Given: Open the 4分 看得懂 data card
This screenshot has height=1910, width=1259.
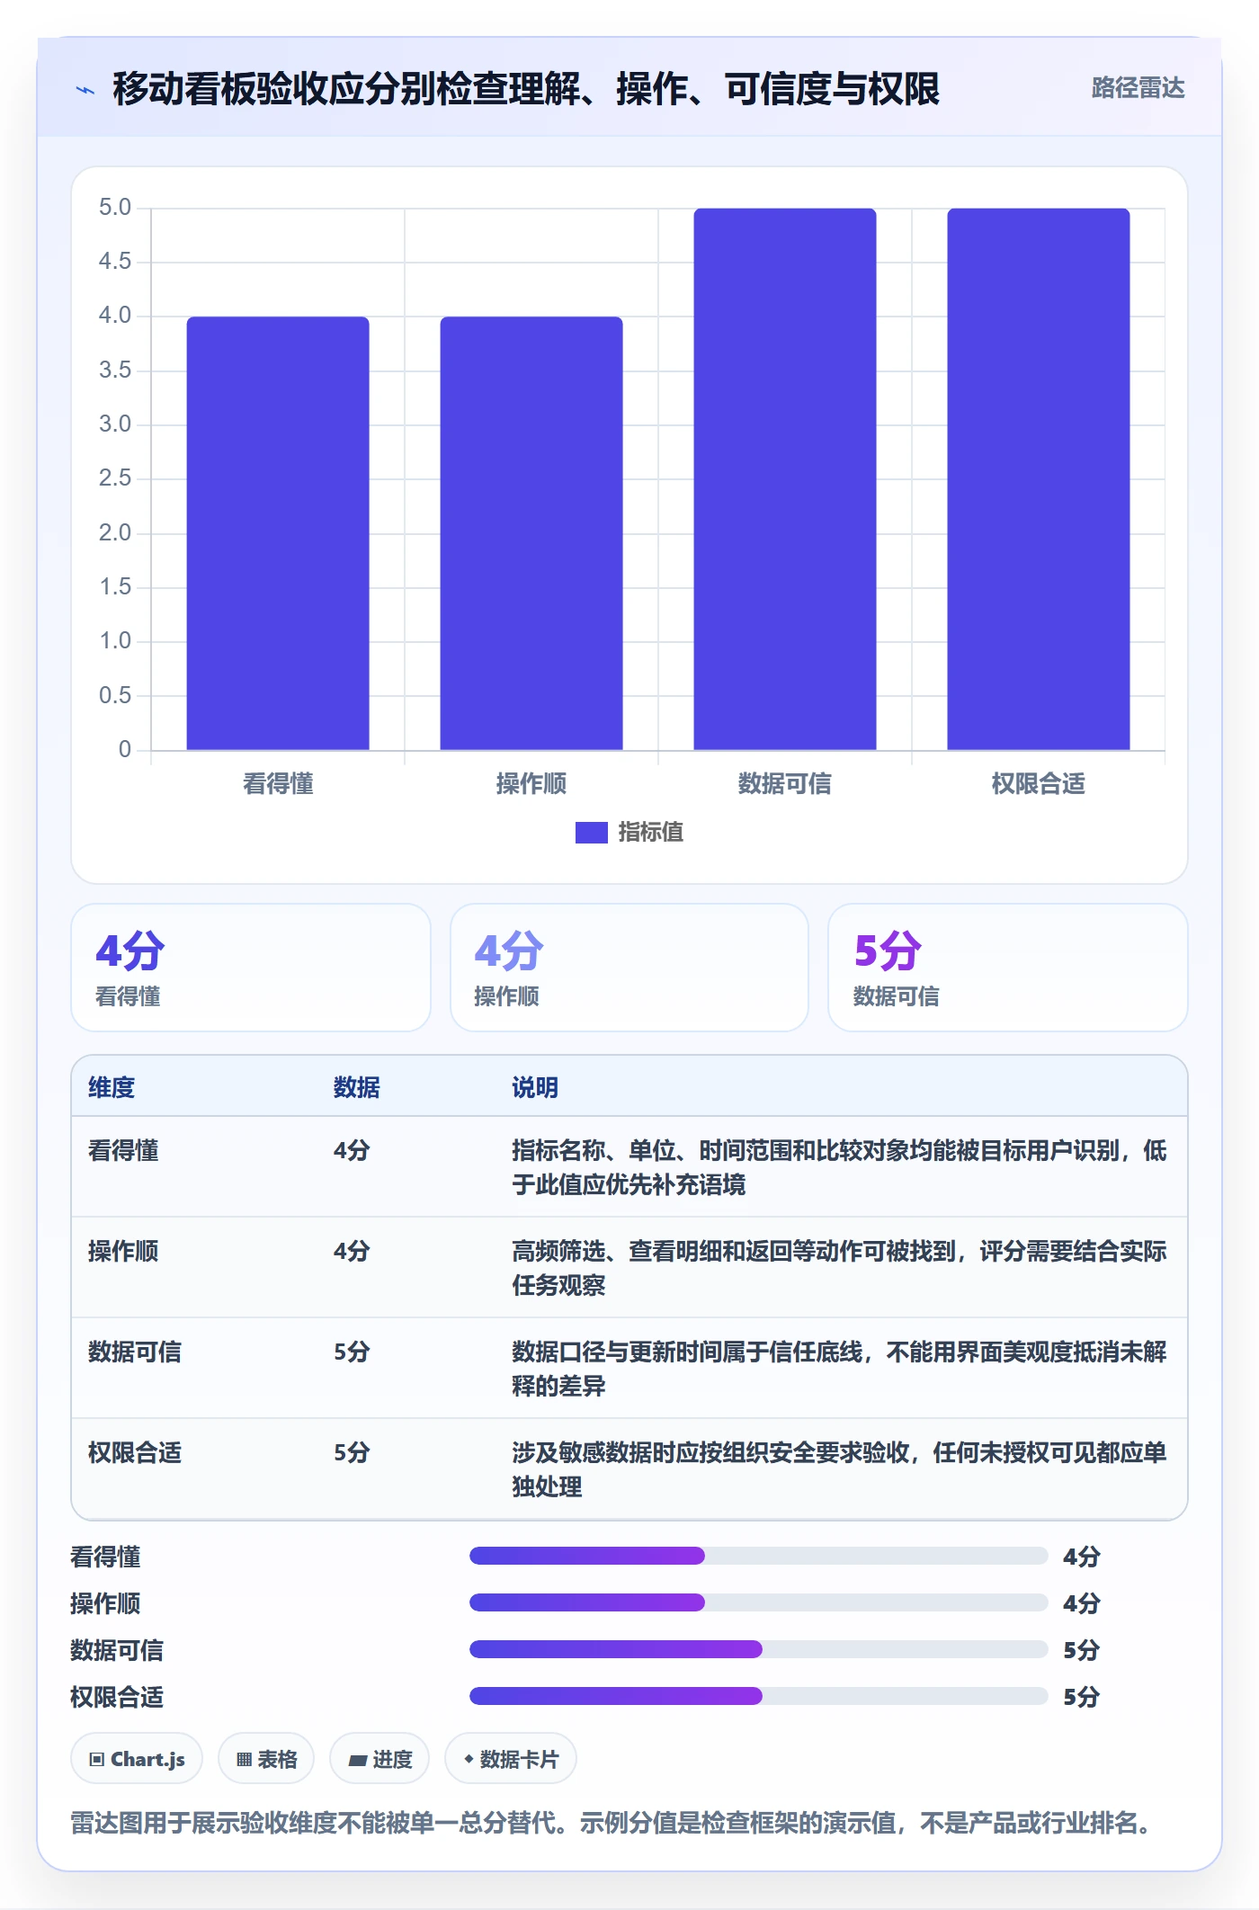Looking at the screenshot, I should point(251,968).
